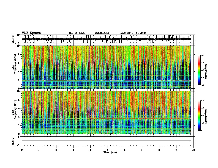This screenshot has height=168, width=218.
Task: Select the ch.2 "Frequency (kHz)" axis label
Action: click(x=15, y=109)
